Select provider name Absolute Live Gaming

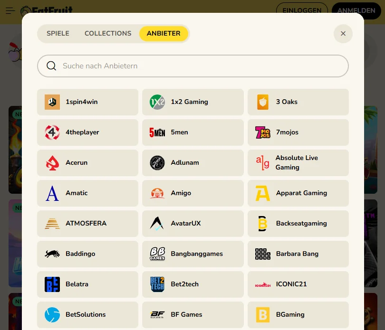(x=297, y=163)
